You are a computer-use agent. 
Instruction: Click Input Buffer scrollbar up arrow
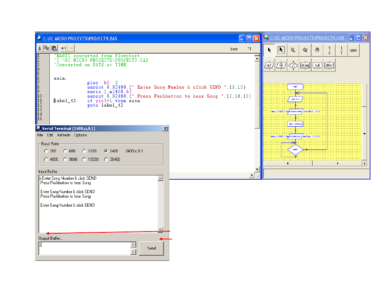click(161, 178)
